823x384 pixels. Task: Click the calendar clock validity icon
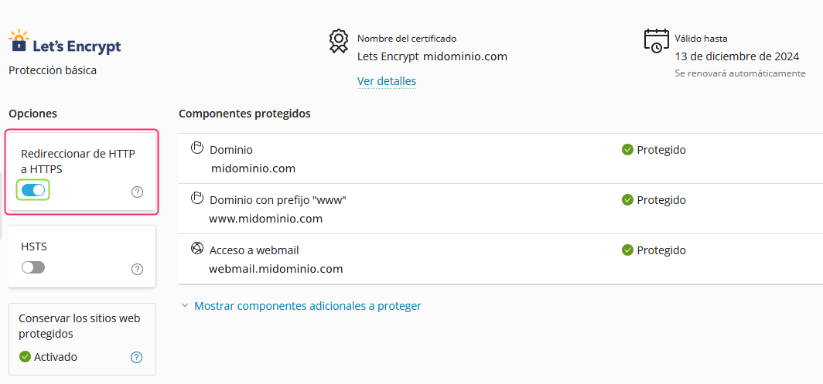pos(656,41)
